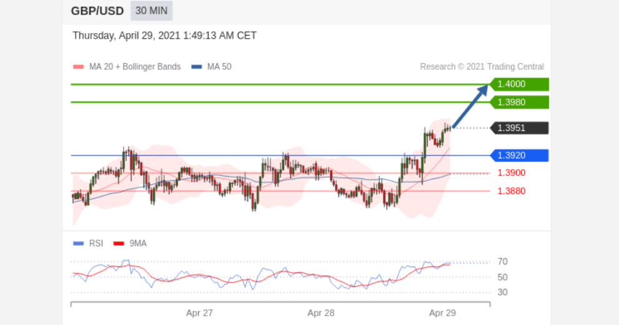Viewport: 619px width, 325px height.
Task: Click the RSI 50 level label
Action: pos(503,277)
